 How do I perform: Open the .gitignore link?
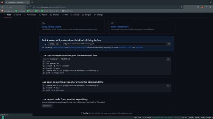(139, 47)
